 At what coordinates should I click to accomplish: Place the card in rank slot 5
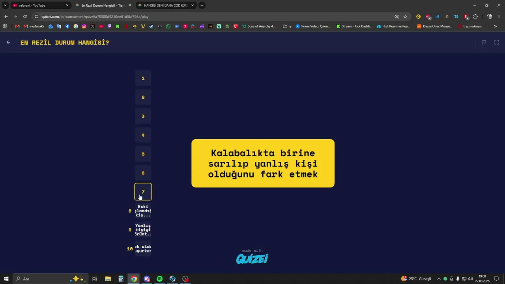coord(143,154)
